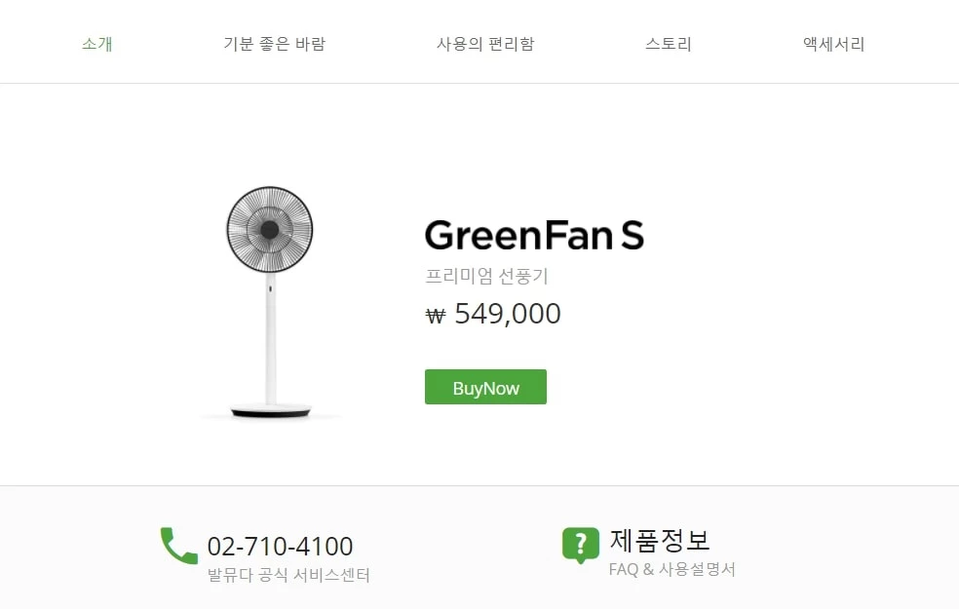Open the 액세서리 tab

[833, 44]
